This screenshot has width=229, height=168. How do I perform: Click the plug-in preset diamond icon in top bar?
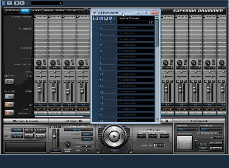tap(61, 3)
